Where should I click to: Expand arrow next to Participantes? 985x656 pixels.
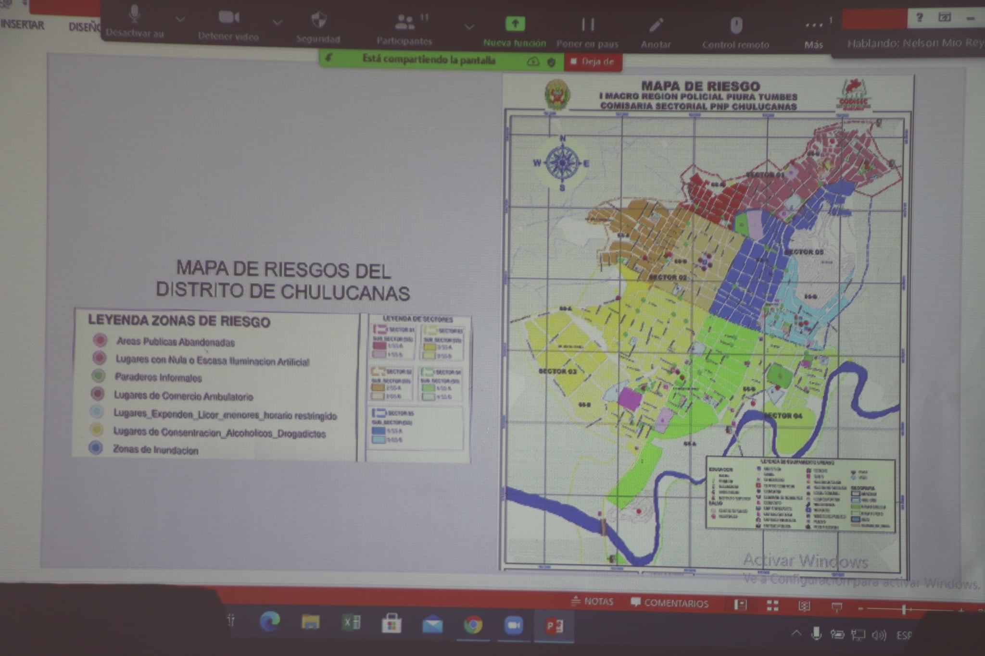[469, 27]
